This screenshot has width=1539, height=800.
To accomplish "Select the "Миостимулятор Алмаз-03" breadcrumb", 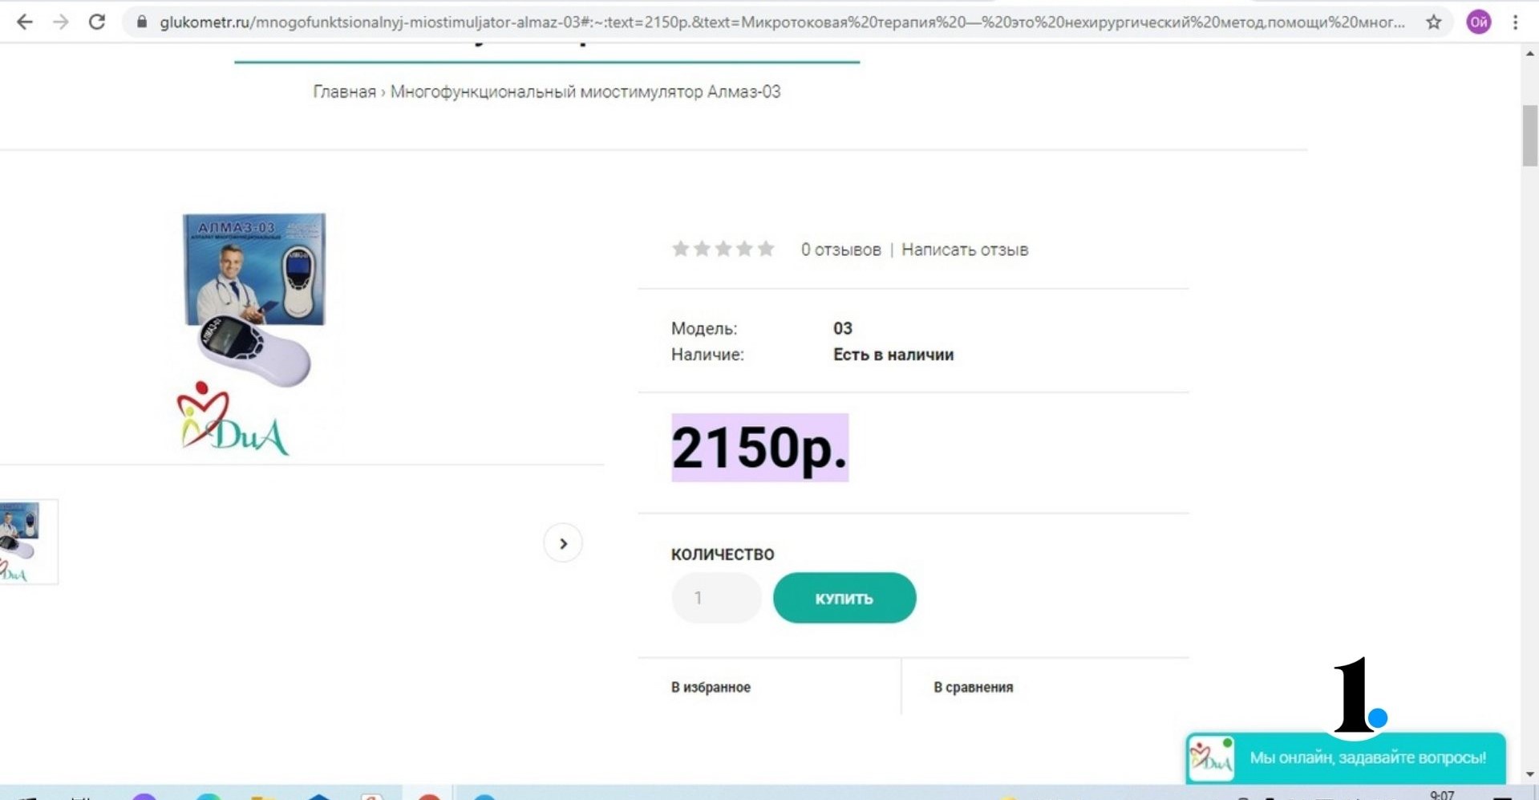I will (x=585, y=91).
